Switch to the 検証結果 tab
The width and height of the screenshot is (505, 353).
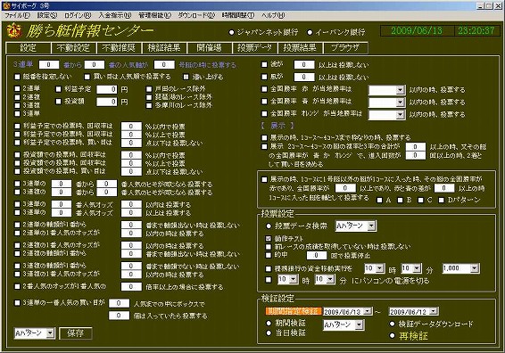click(164, 48)
